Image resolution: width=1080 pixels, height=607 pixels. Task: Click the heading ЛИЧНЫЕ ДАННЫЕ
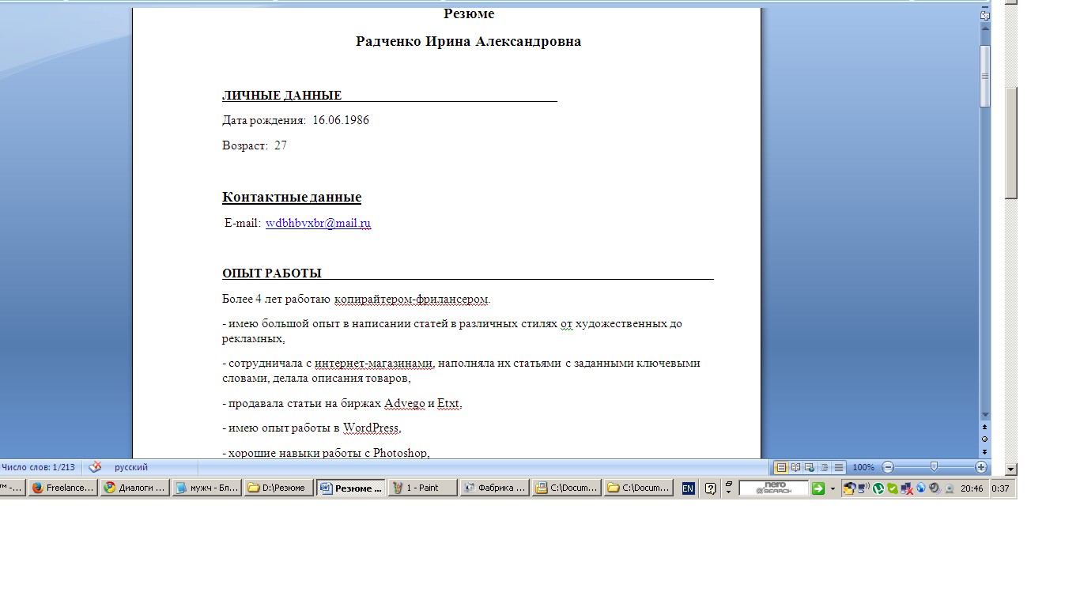tap(282, 96)
